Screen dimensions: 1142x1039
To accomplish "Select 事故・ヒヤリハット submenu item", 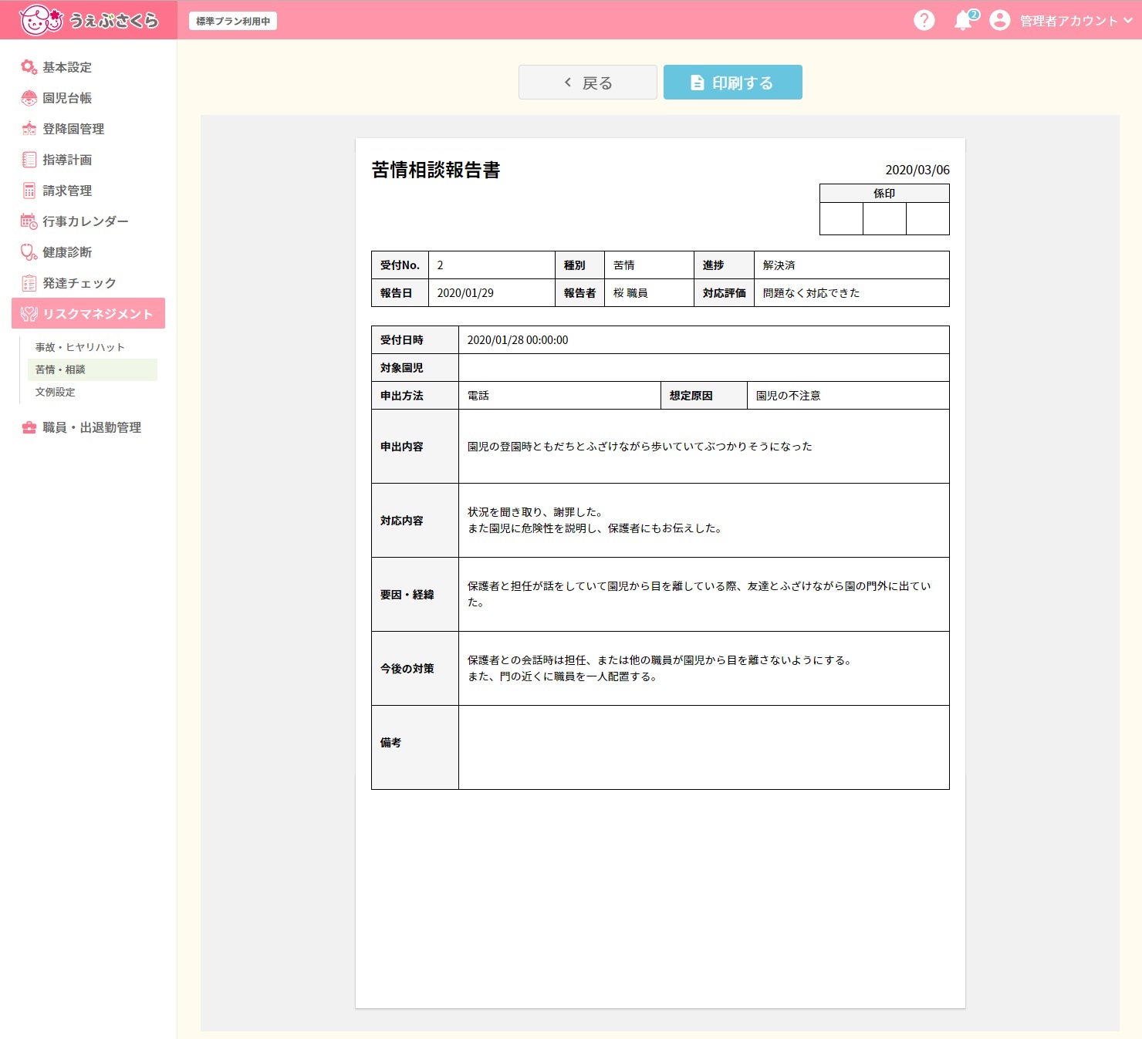I will (93, 347).
